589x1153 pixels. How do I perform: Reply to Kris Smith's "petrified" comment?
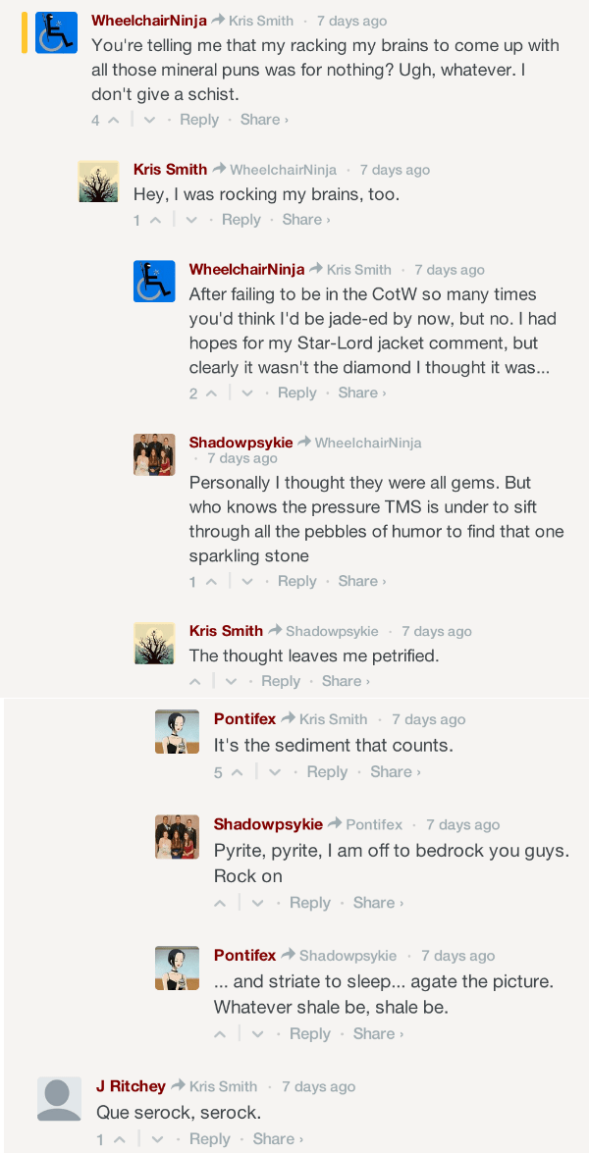(x=281, y=681)
